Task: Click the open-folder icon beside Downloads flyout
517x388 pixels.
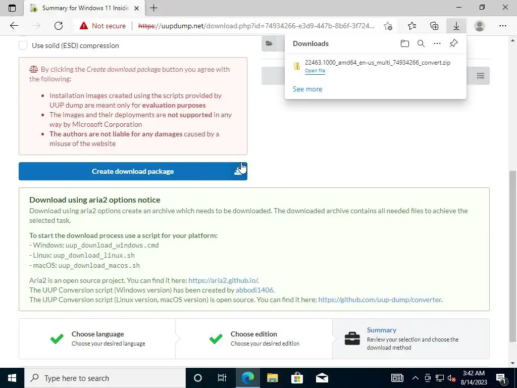Action: [x=269, y=43]
